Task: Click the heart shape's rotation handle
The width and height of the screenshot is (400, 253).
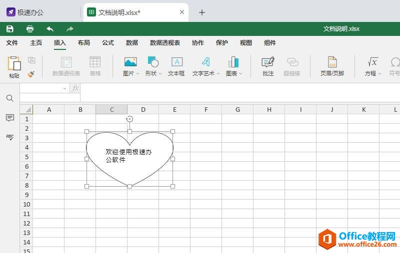Action: (x=129, y=119)
